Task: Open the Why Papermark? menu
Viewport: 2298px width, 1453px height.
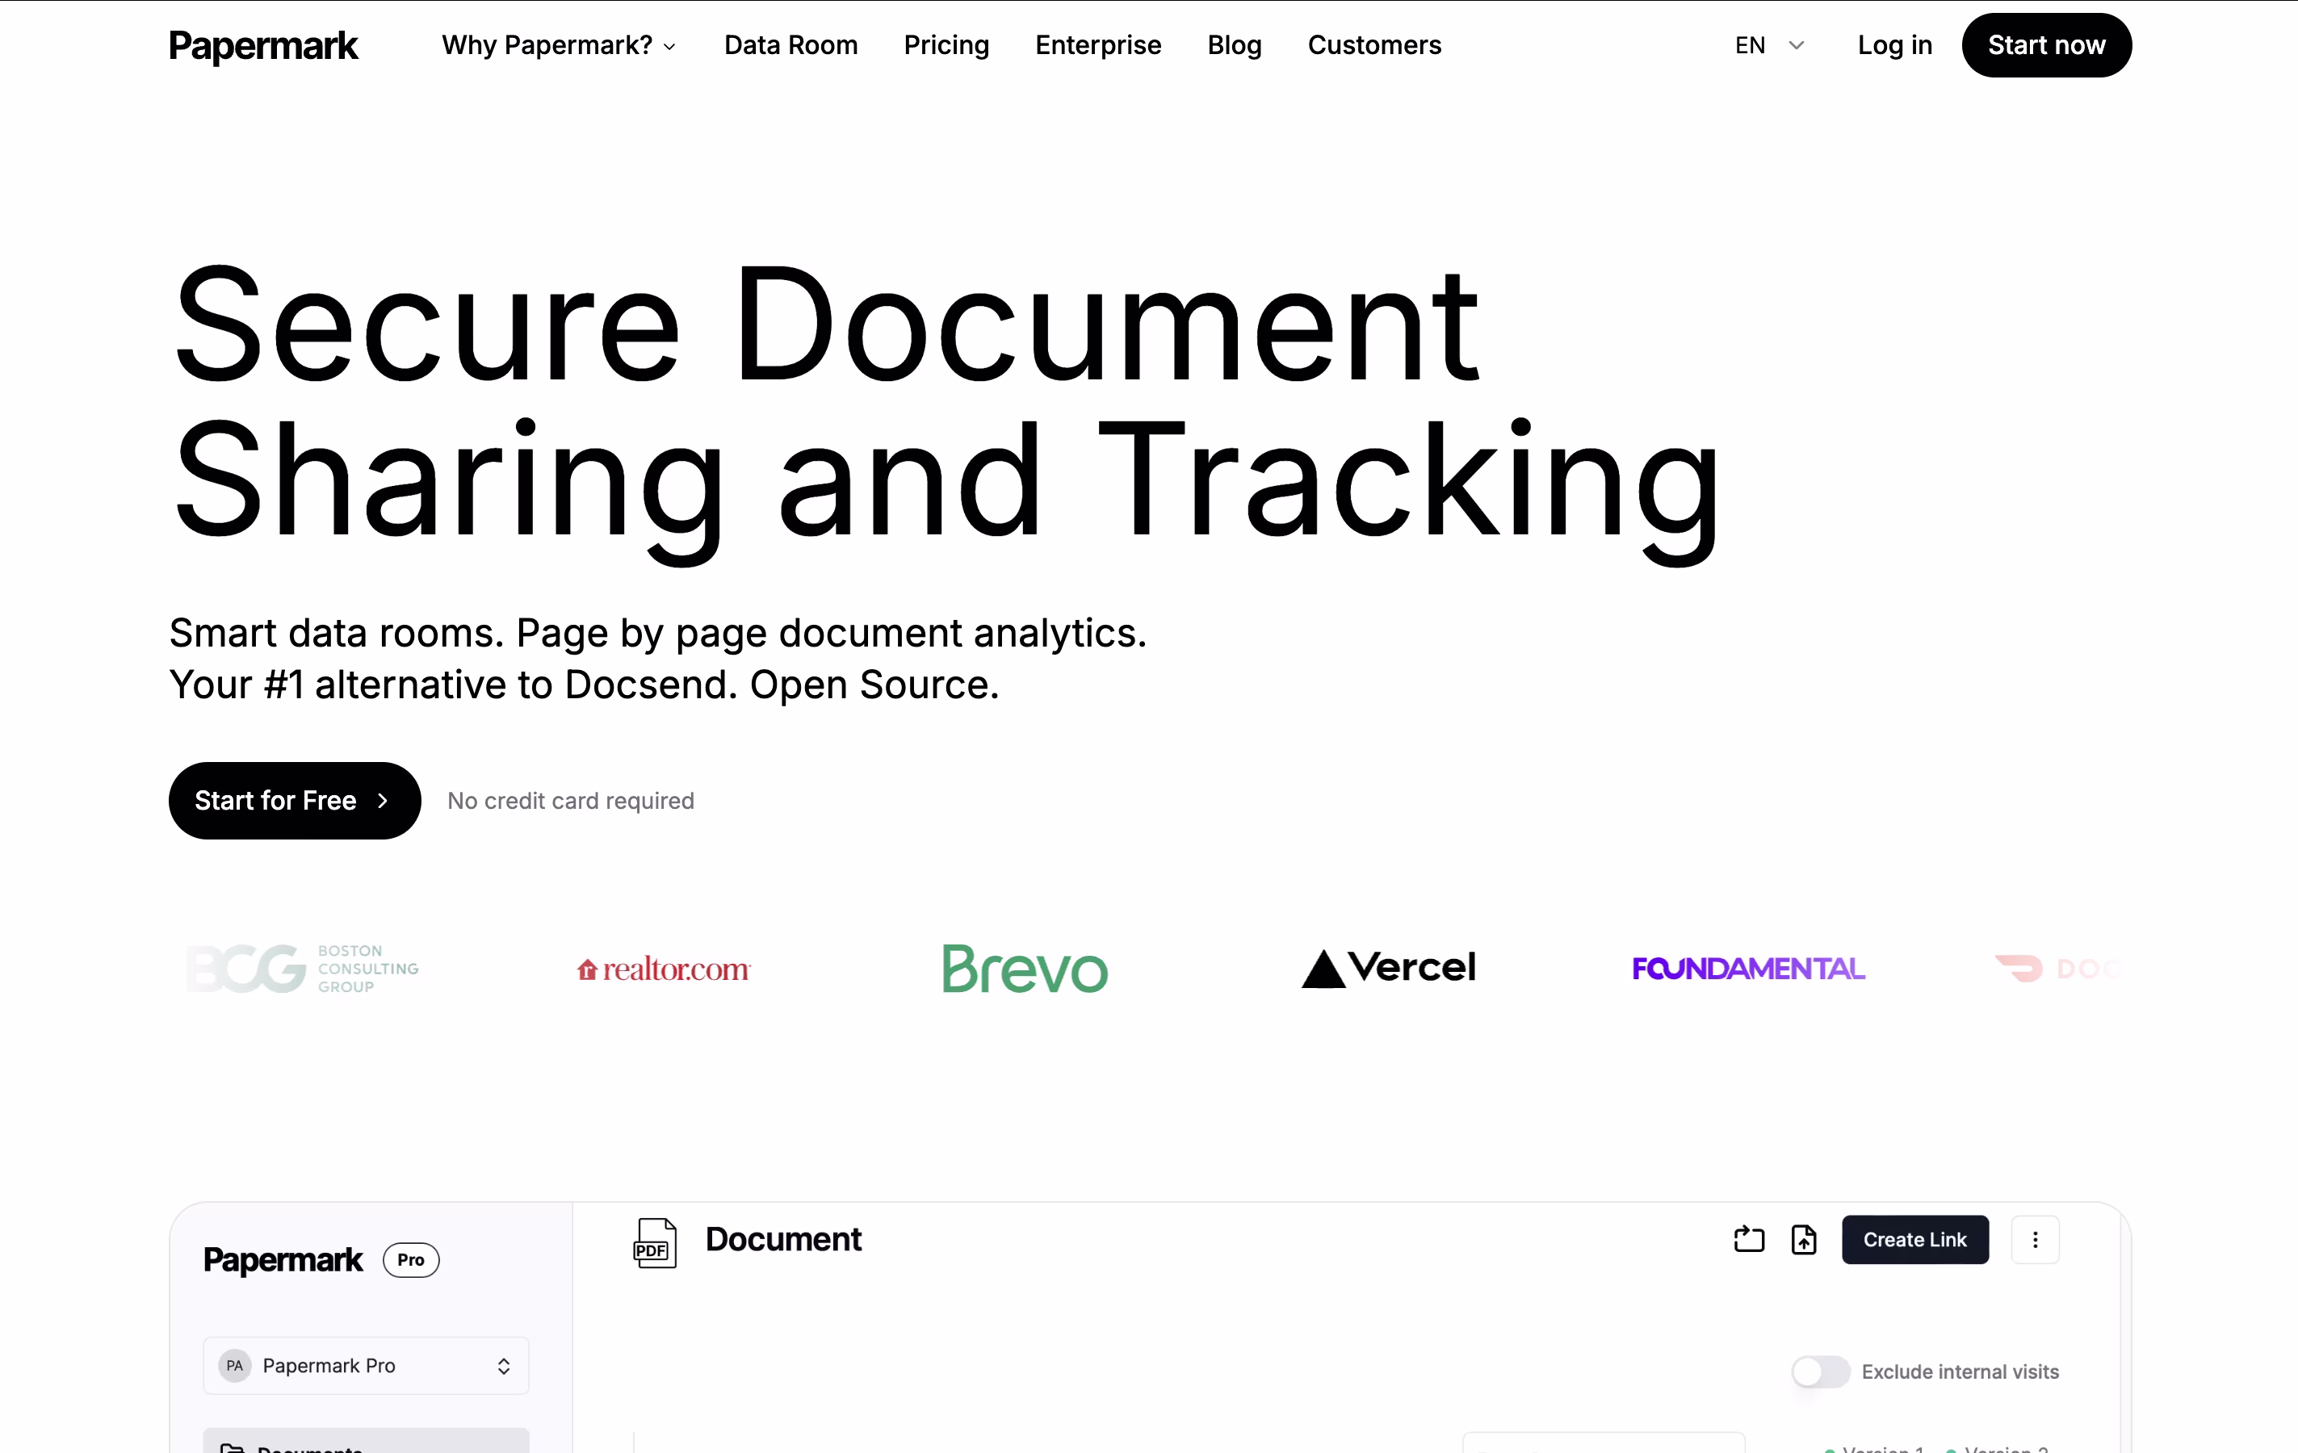Action: 560,45
